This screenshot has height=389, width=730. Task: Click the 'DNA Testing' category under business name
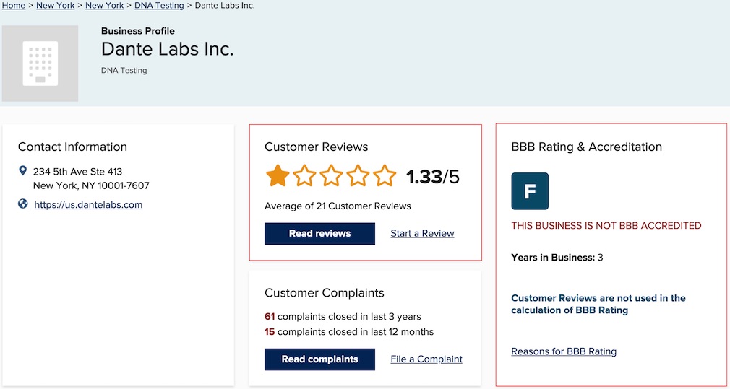(x=124, y=71)
